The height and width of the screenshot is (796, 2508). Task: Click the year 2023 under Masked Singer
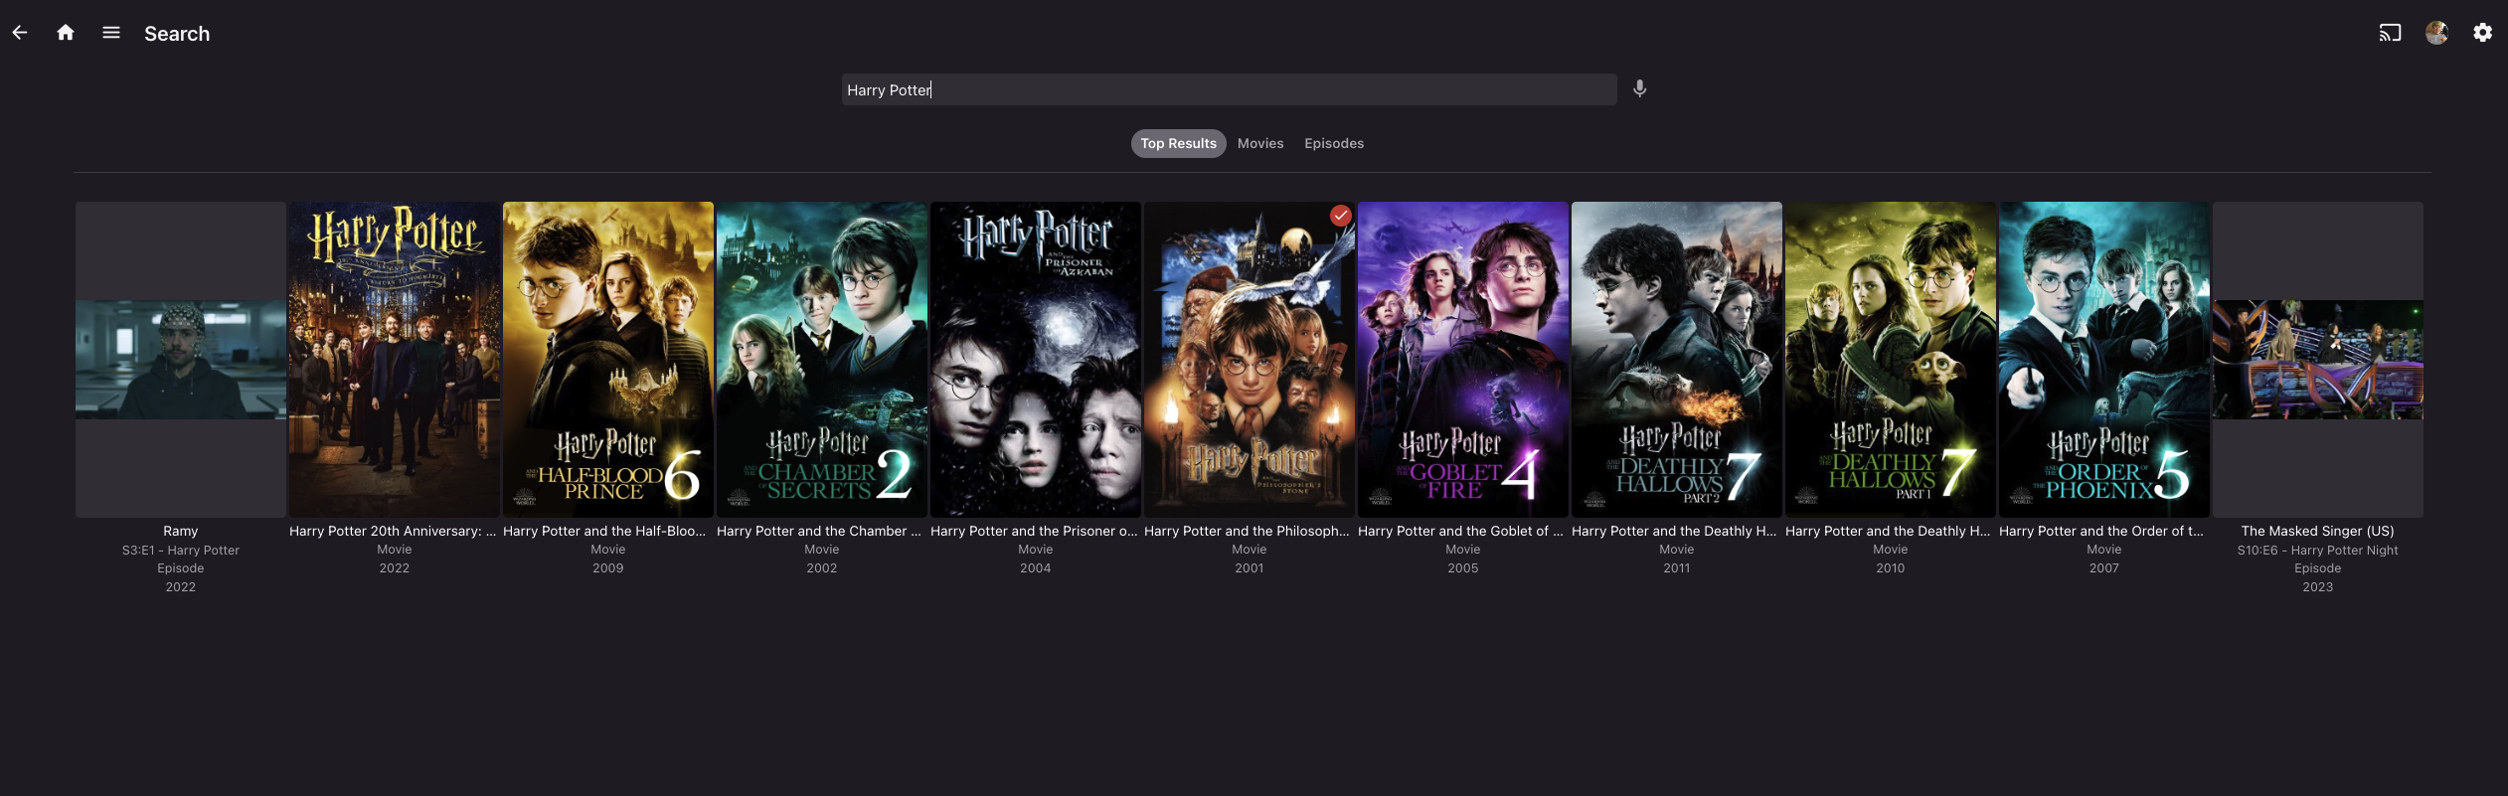(x=2318, y=587)
